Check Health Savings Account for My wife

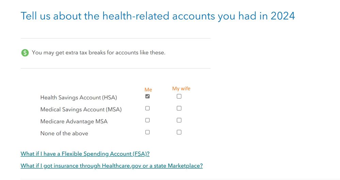(179, 96)
